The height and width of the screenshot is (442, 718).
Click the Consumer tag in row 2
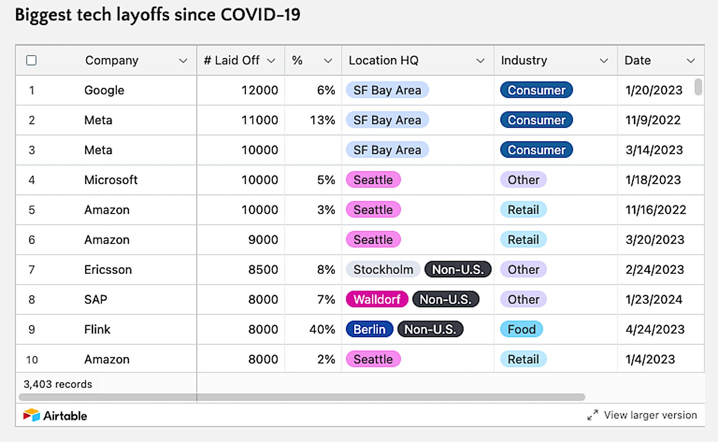click(536, 120)
